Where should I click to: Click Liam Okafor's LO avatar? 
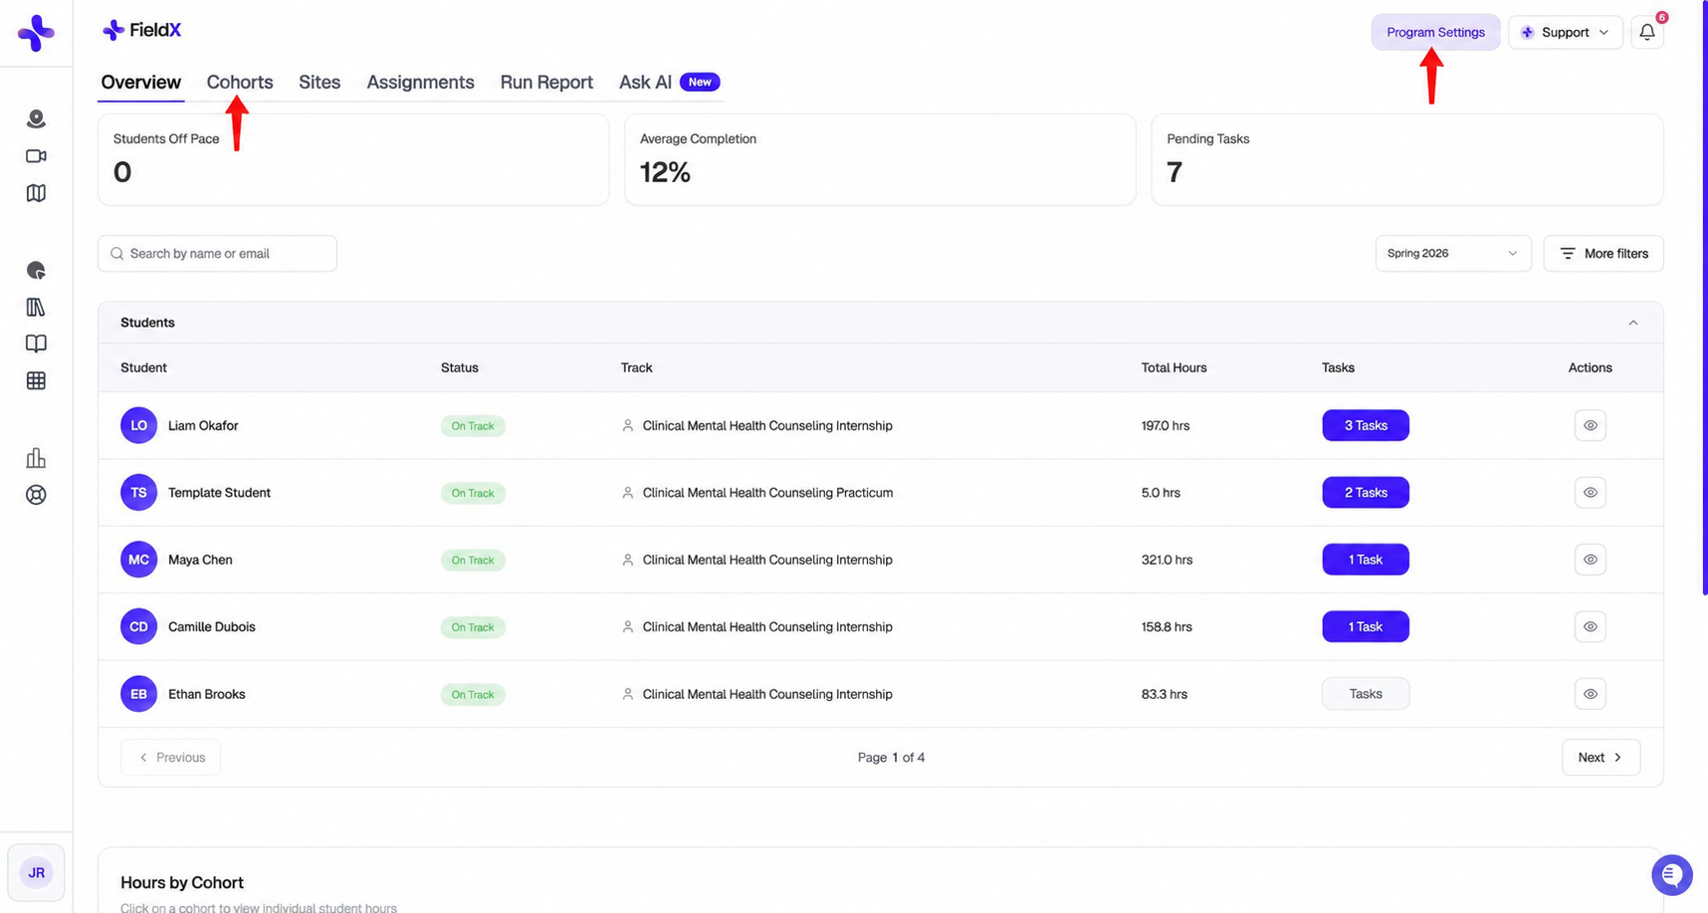coord(138,425)
